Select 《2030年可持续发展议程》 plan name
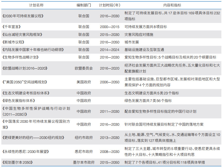Screen dimensions: 223x168 click(23, 16)
